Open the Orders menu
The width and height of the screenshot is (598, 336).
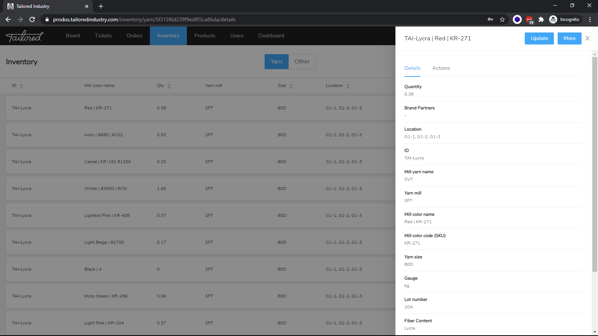click(x=135, y=36)
